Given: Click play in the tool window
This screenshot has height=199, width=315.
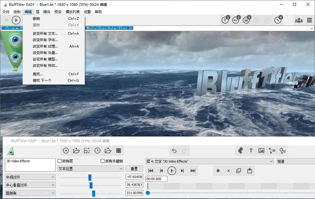Looking at the screenshot, I should point(172,171).
